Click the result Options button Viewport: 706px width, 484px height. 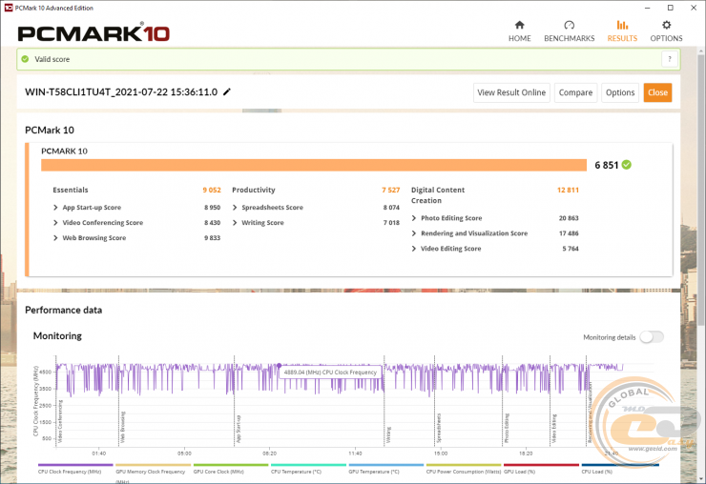(620, 92)
